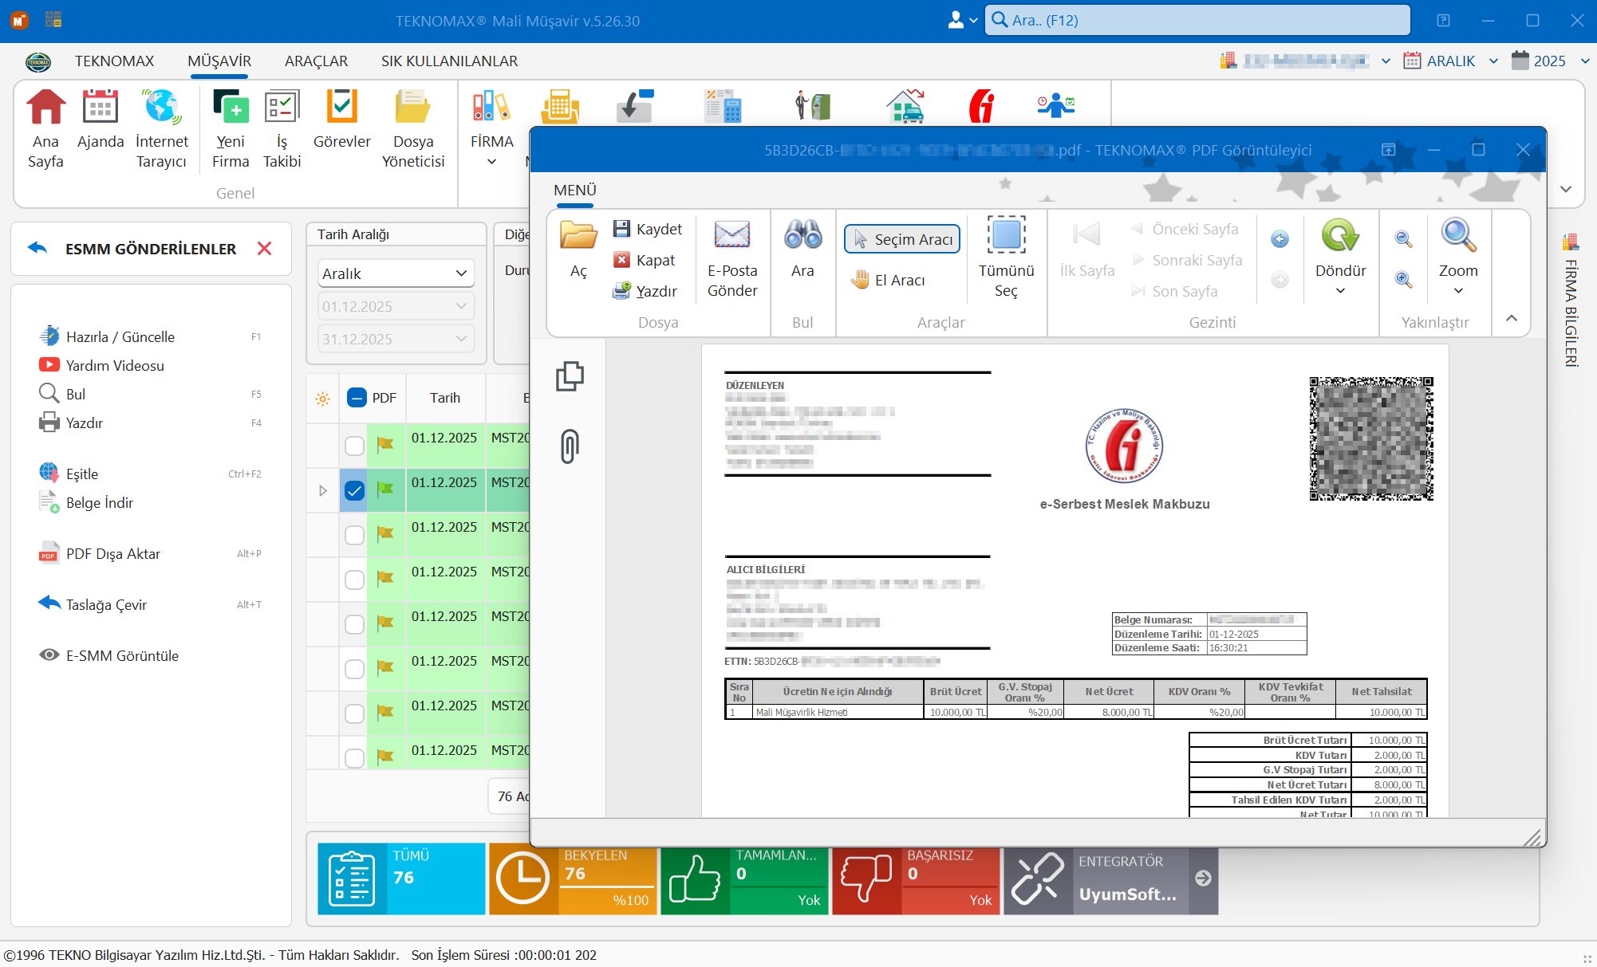Open İş Takibi task tracker
The image size is (1597, 967).
pos(282,128)
